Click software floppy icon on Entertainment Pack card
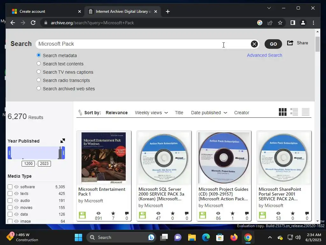This screenshot has width=326, height=245. [x=82, y=215]
